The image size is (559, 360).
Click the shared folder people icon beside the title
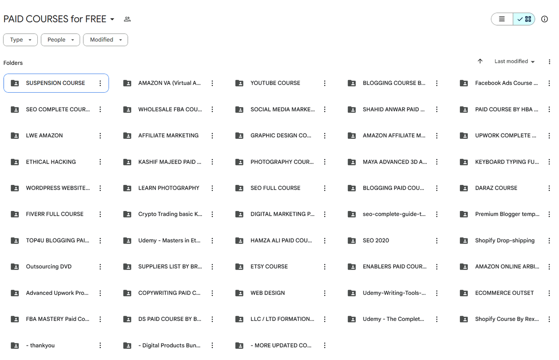pyautogui.click(x=127, y=19)
